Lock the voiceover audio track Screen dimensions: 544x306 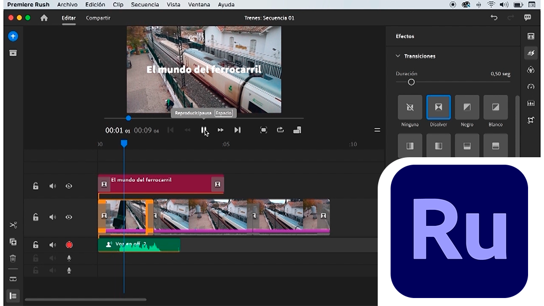(x=36, y=245)
